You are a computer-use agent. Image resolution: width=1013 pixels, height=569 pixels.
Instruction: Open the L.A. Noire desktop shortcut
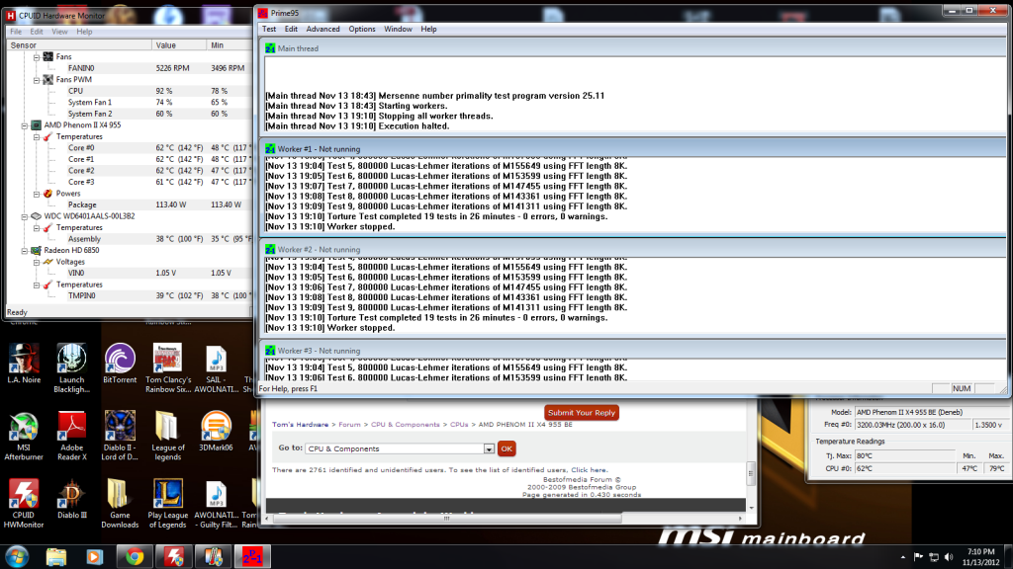click(24, 364)
